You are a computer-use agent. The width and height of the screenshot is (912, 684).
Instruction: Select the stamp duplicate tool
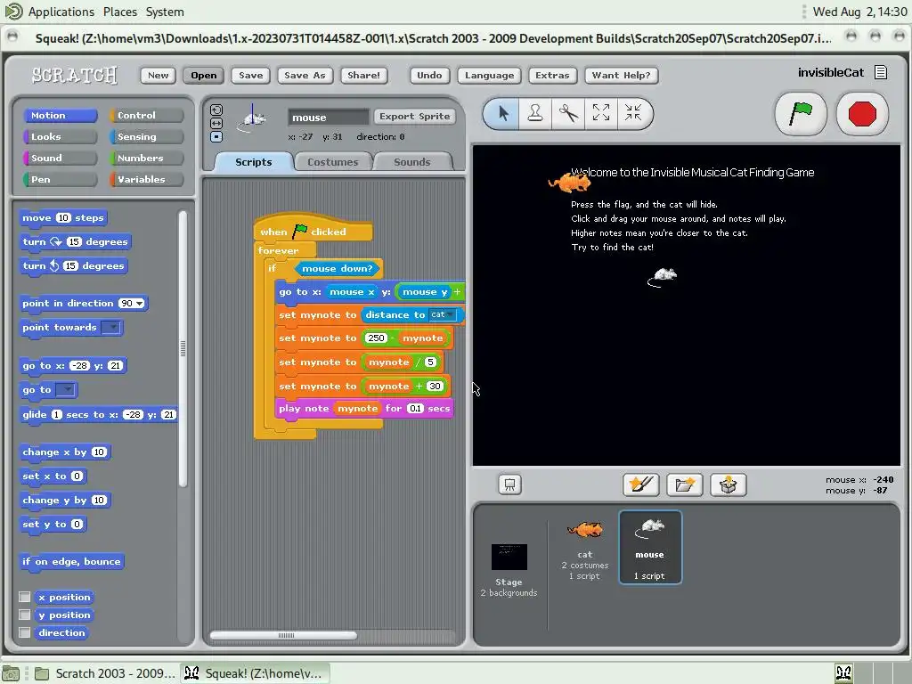click(x=535, y=113)
